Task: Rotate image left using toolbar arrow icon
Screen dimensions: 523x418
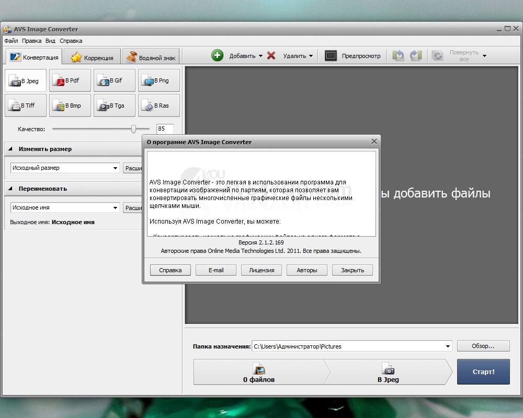Action: 398,55
